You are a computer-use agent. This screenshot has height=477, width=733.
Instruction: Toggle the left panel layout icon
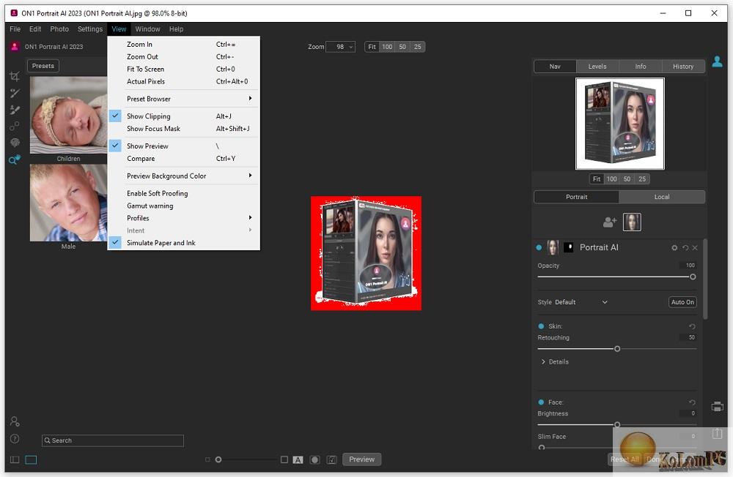tap(15, 459)
